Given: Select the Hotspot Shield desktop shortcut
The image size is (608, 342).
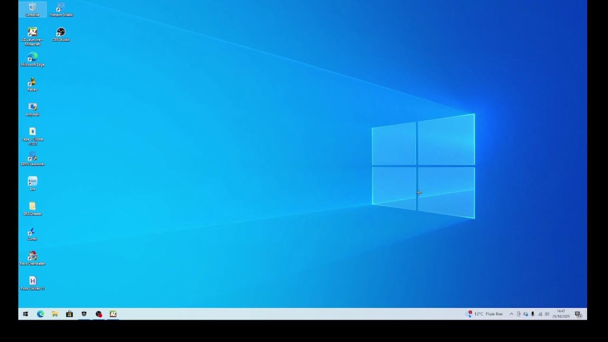Looking at the screenshot, I should (x=61, y=9).
